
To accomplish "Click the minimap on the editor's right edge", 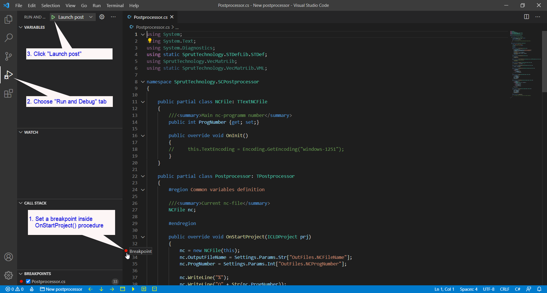I will coord(524,63).
